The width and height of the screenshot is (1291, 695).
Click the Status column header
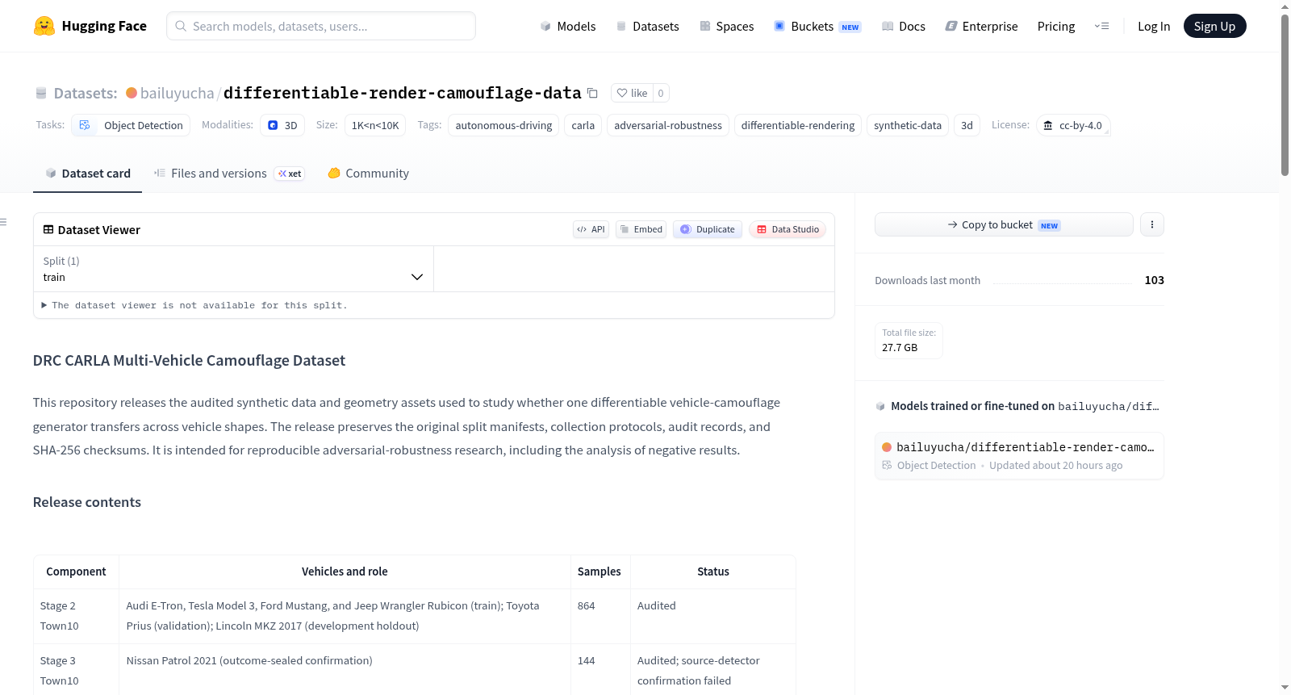pos(713,571)
